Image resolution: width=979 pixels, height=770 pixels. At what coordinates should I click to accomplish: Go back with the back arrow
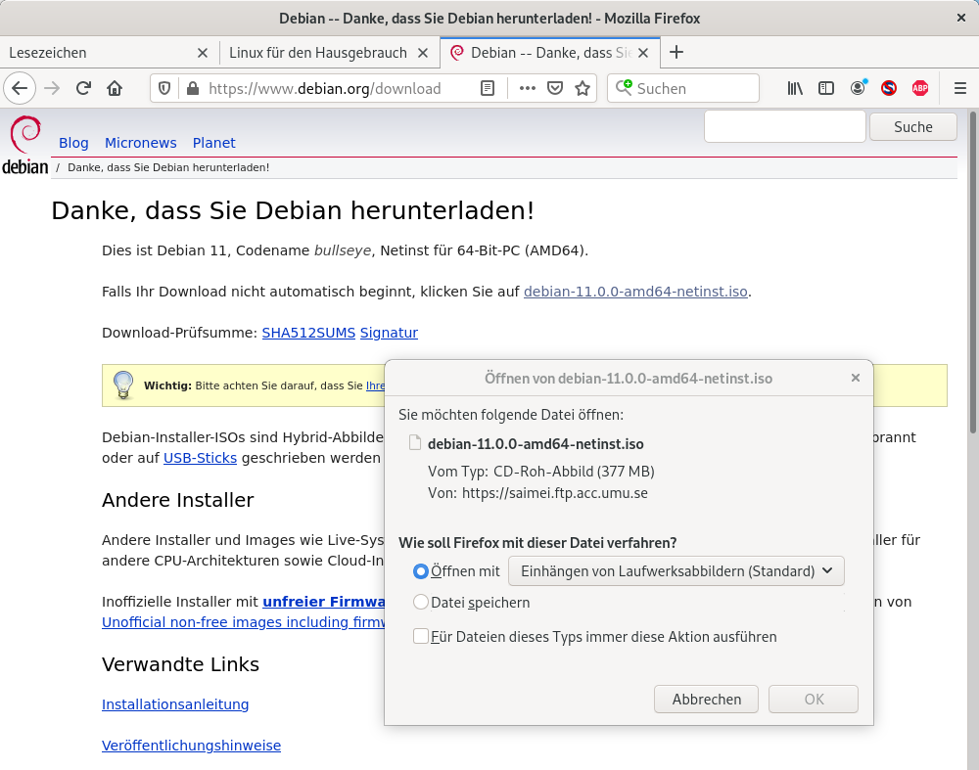20,88
